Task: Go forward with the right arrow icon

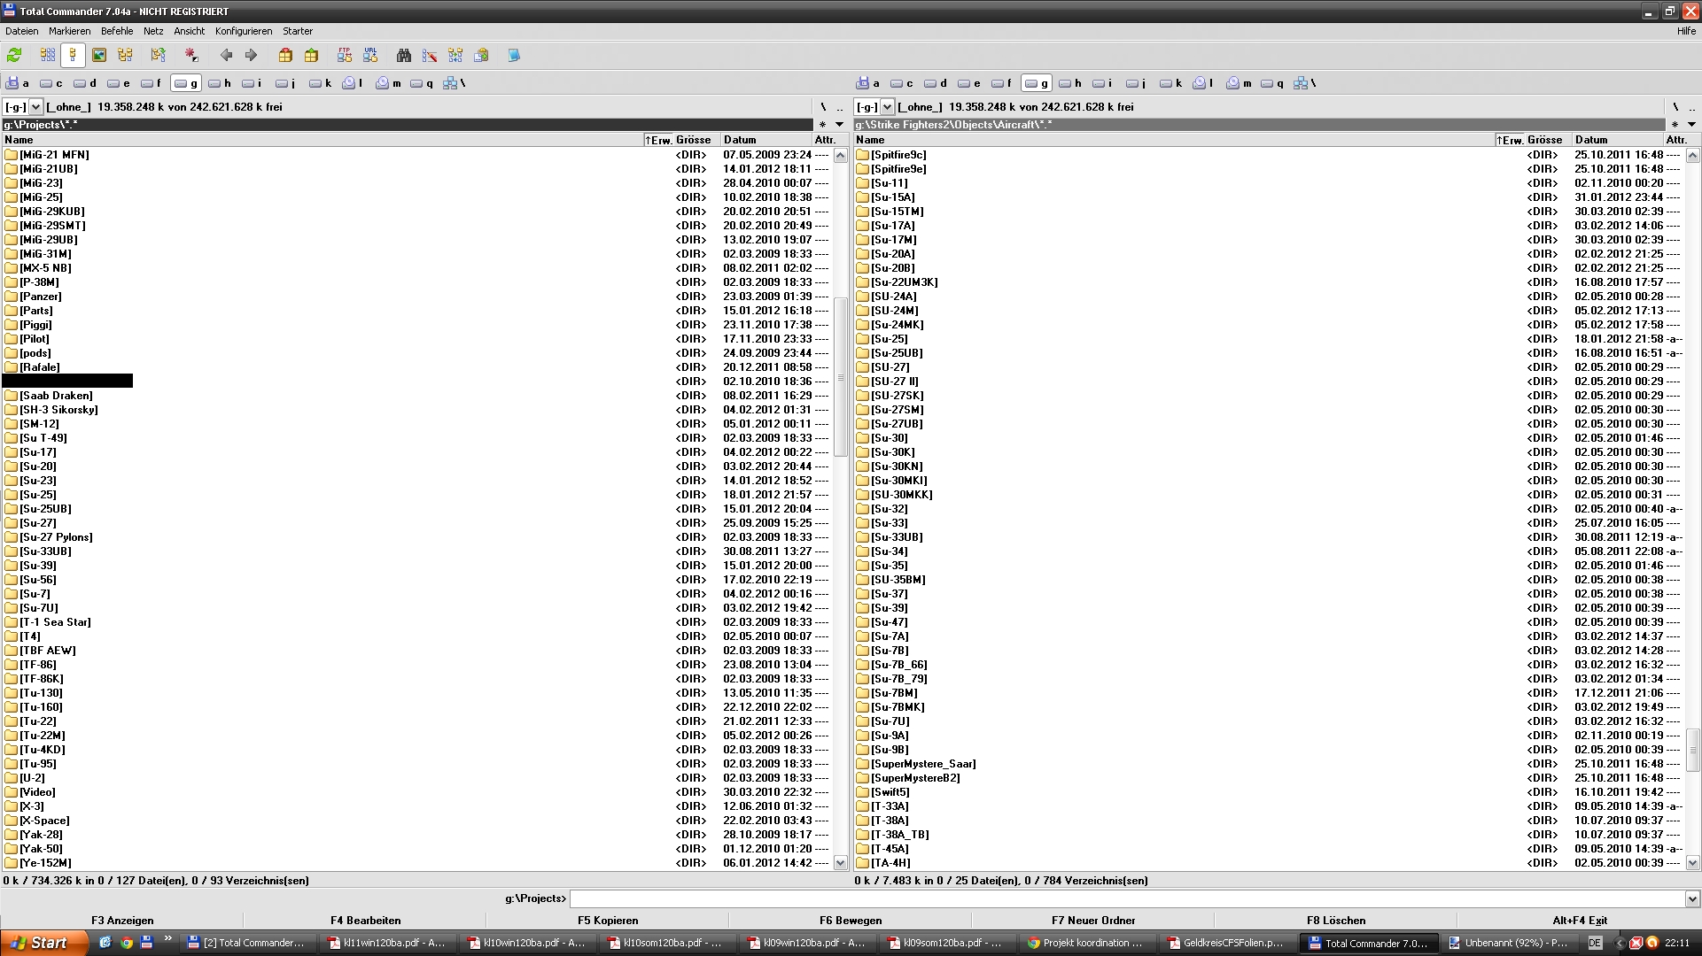Action: (x=252, y=56)
